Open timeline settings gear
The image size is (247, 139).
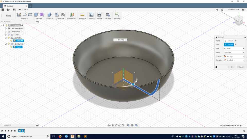pyautogui.click(x=244, y=131)
